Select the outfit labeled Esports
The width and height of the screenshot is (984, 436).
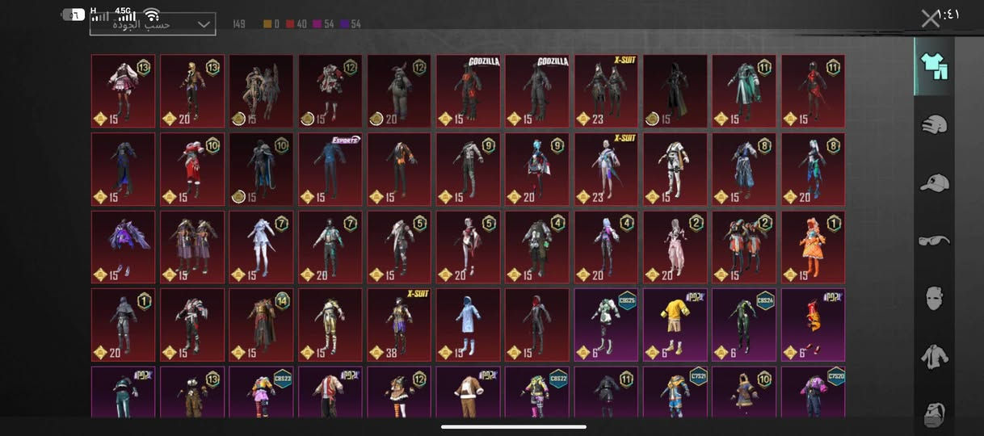pyautogui.click(x=330, y=169)
